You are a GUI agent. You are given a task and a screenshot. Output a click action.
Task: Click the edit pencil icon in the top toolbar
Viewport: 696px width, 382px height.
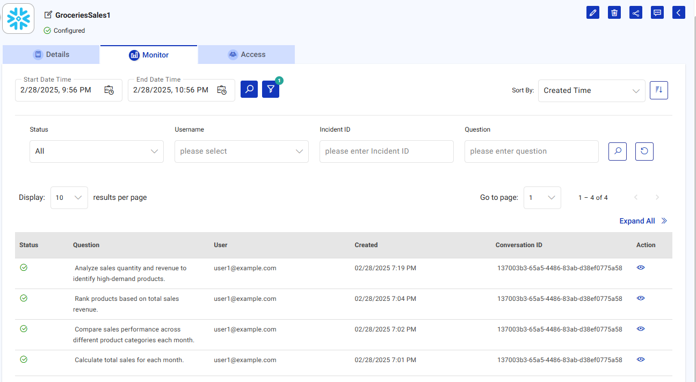coord(593,12)
